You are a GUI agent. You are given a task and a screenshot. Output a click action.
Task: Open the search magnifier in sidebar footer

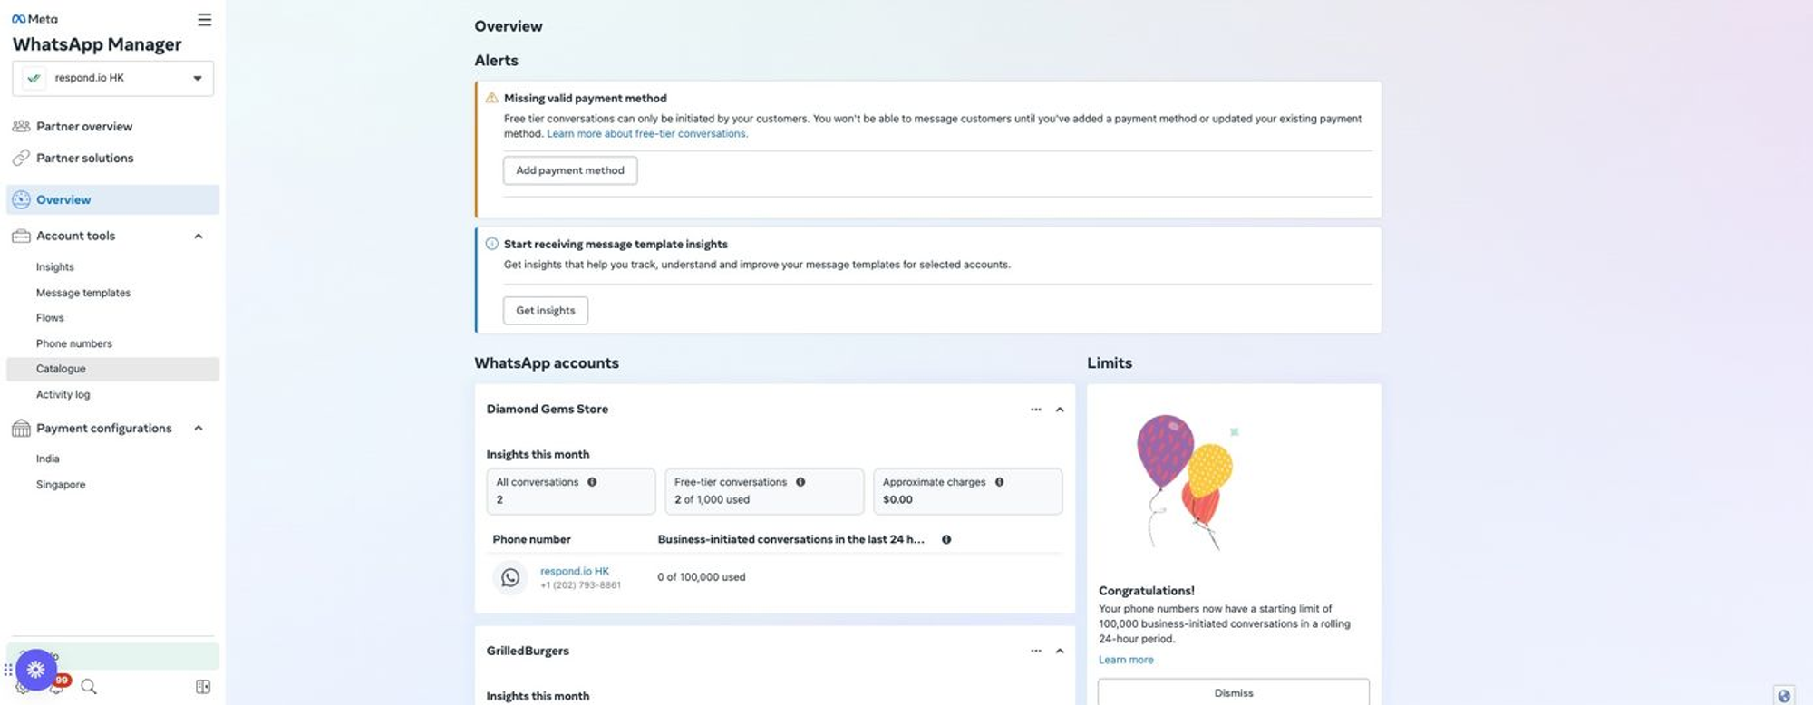89,687
